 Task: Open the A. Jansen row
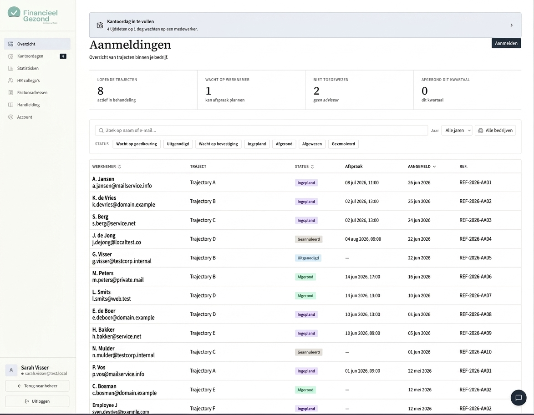(x=305, y=182)
